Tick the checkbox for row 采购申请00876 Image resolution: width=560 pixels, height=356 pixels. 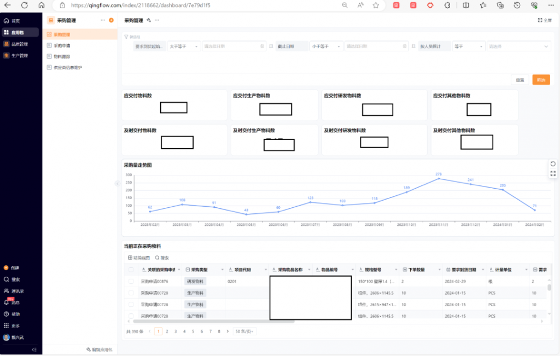[x=131, y=282]
